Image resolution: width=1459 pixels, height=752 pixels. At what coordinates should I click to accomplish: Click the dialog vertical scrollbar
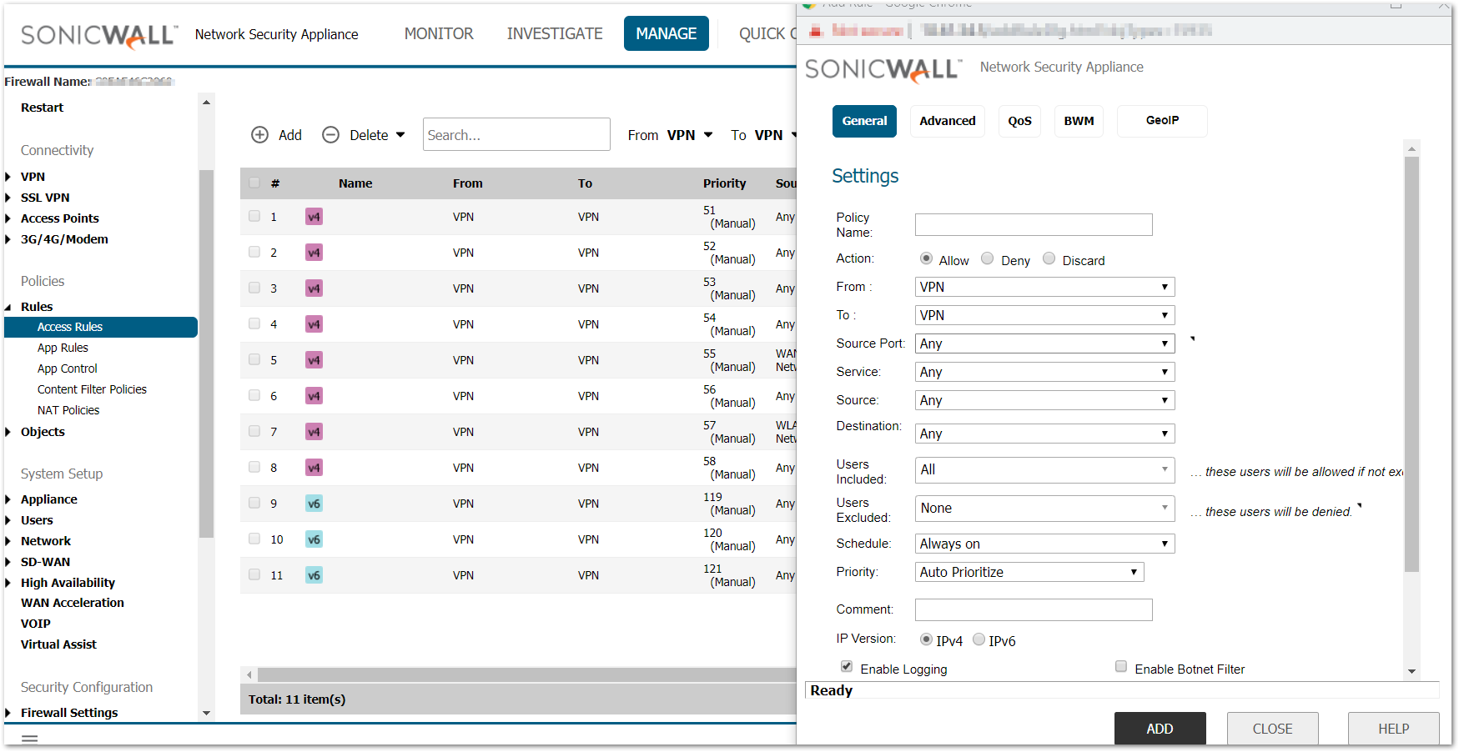tap(1411, 364)
